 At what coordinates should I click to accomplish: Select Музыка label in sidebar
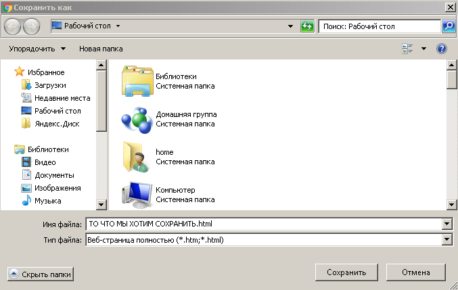pos(47,201)
